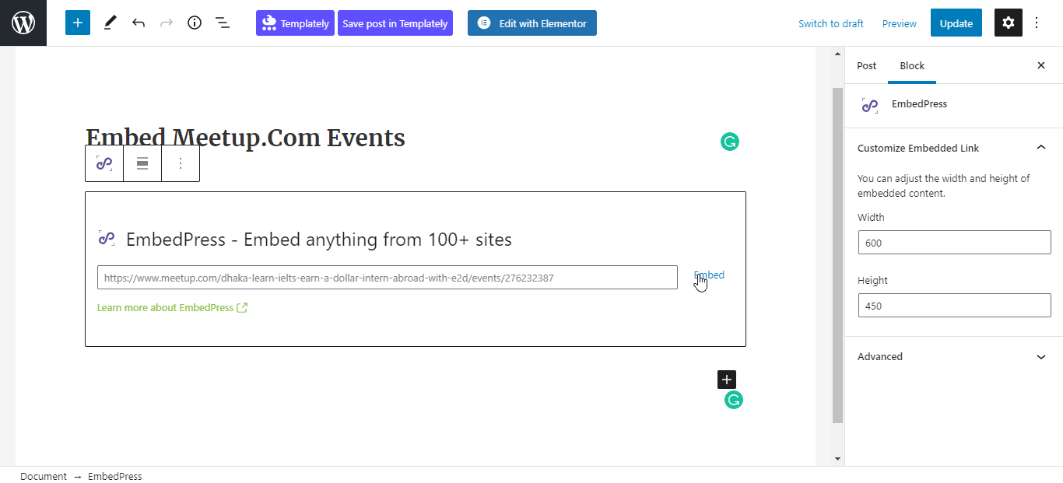Click Save post in Templately

coord(395,23)
